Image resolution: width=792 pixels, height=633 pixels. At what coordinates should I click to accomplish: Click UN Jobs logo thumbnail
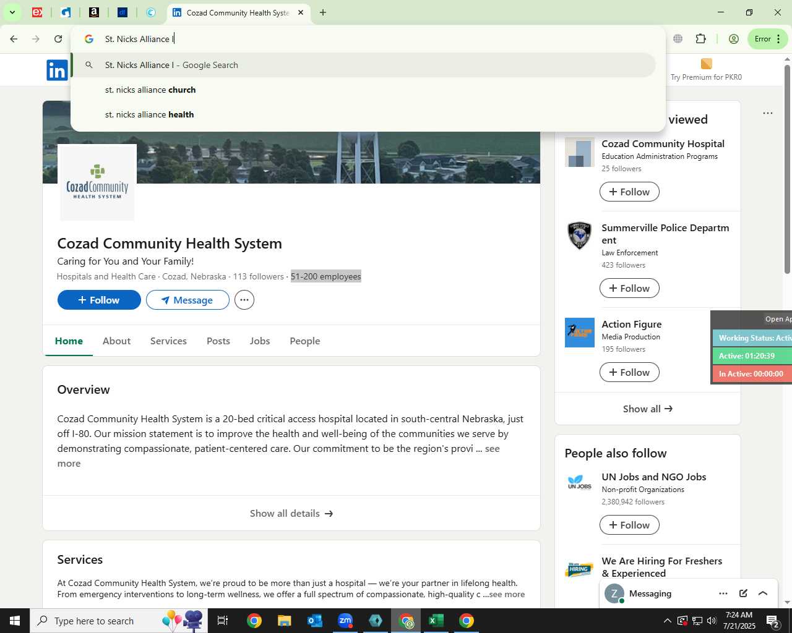pos(580,483)
